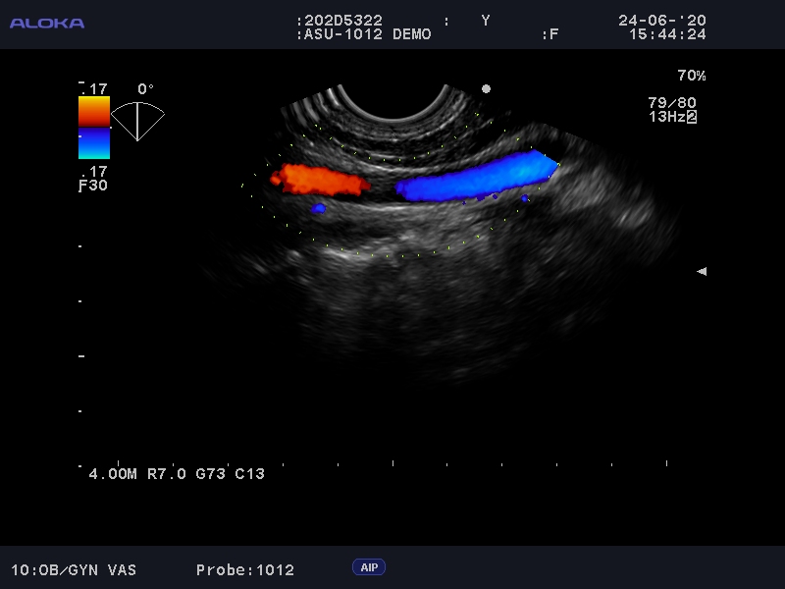This screenshot has height=589, width=785.
Task: Select the Probe:1012 label
Action: (244, 569)
